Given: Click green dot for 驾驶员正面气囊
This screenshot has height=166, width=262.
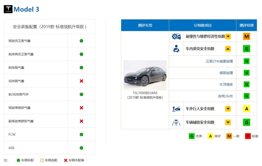Looking at the screenshot, I should (x=81, y=41).
